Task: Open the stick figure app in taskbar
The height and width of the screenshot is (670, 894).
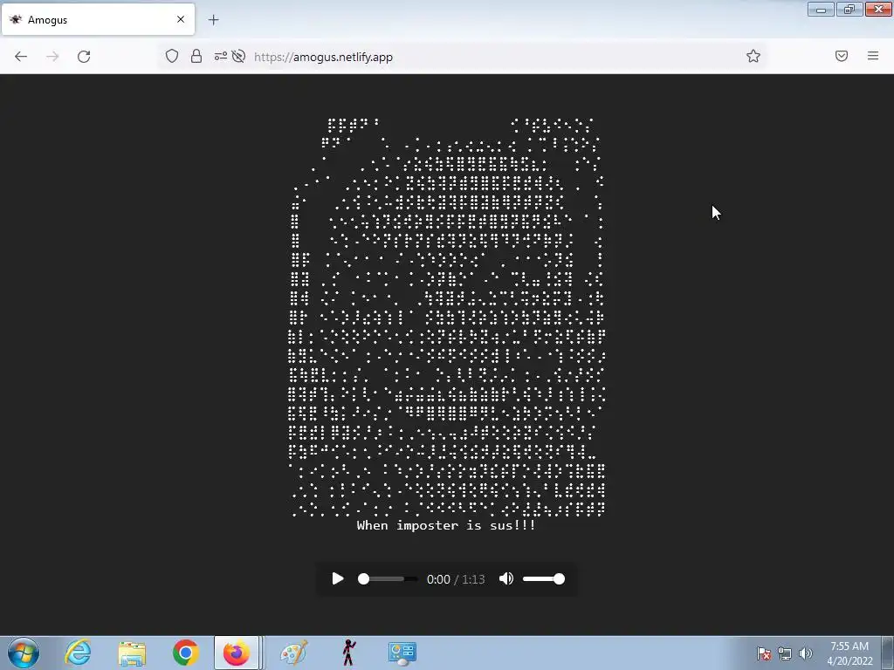Action: (348, 653)
